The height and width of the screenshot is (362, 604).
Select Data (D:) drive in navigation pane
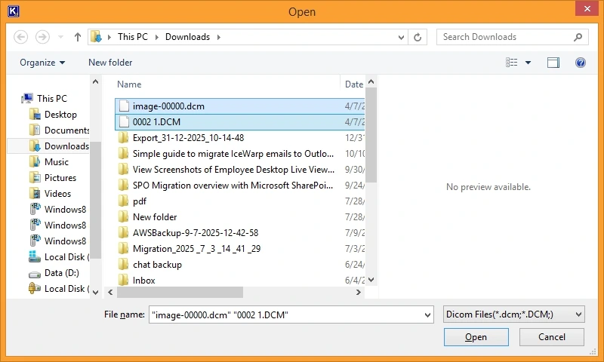62,273
